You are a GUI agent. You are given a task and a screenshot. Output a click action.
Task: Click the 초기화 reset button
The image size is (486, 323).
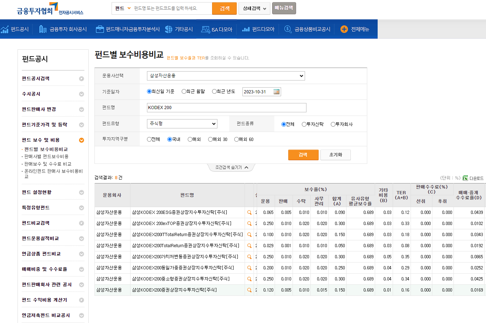coord(335,155)
